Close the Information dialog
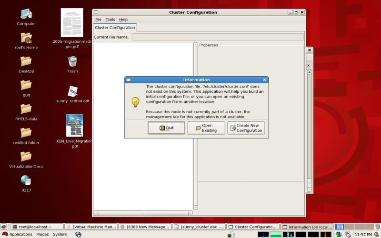The image size is (381, 238). tap(264, 79)
